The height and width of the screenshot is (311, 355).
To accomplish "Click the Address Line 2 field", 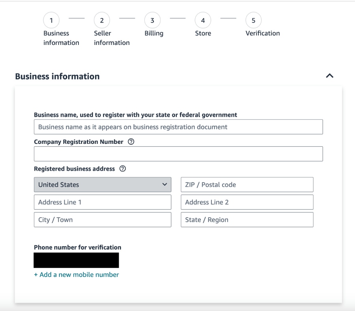I will [x=247, y=202].
